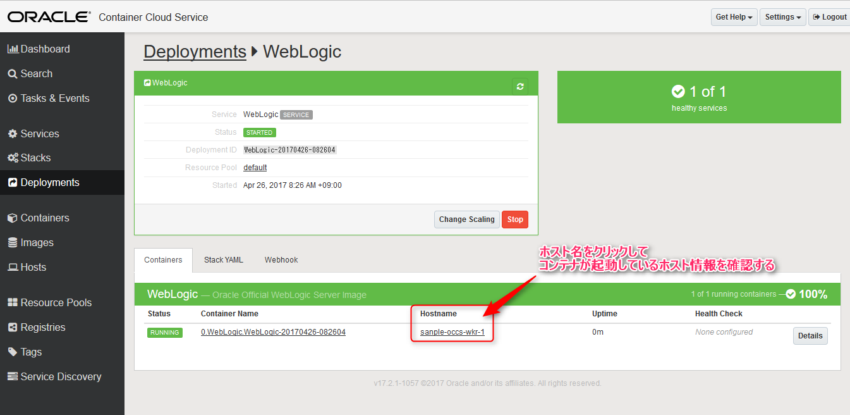850x415 pixels.
Task: Click the SERVICE badge next to WebLogic
Action: tap(296, 115)
